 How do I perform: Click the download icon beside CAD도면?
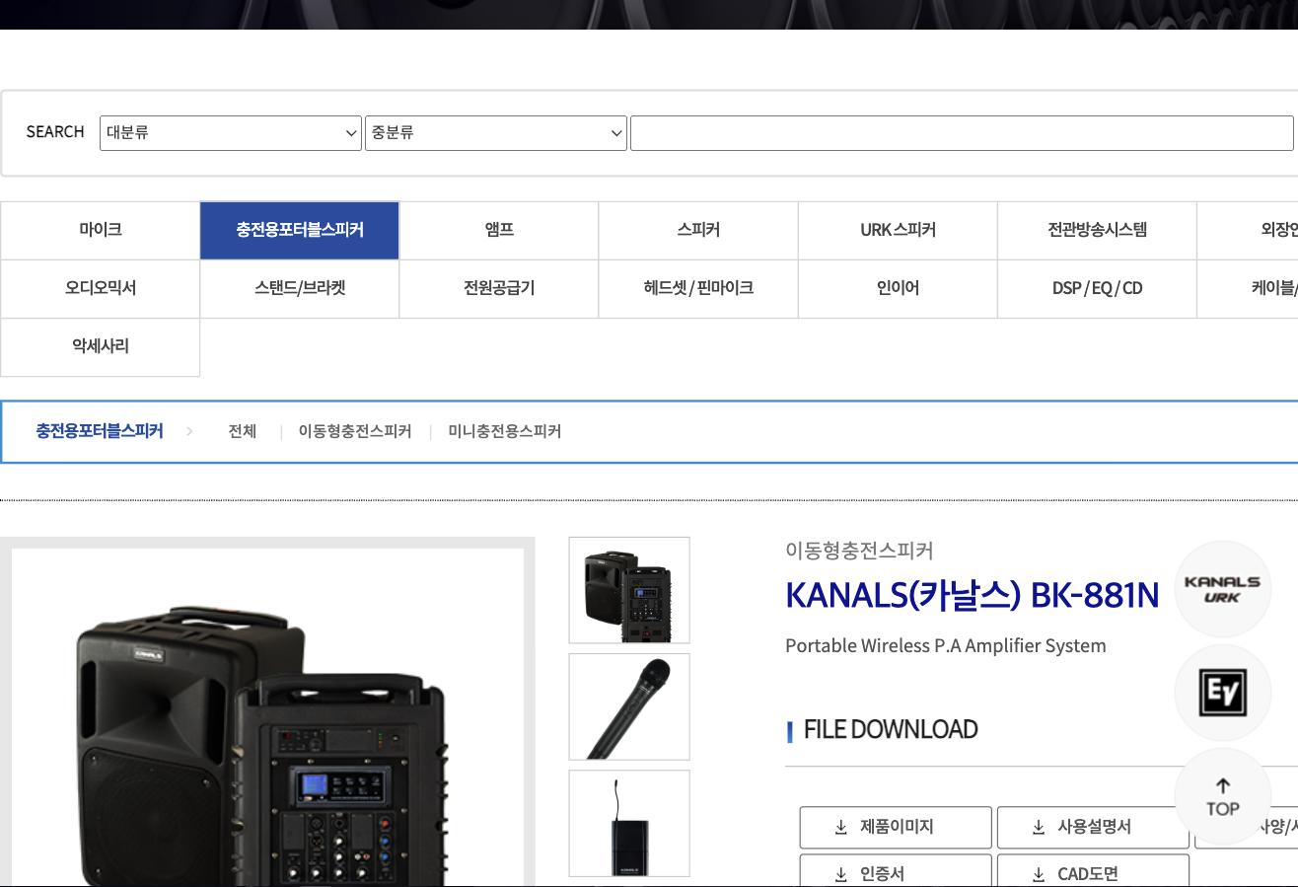pyautogui.click(x=1039, y=874)
